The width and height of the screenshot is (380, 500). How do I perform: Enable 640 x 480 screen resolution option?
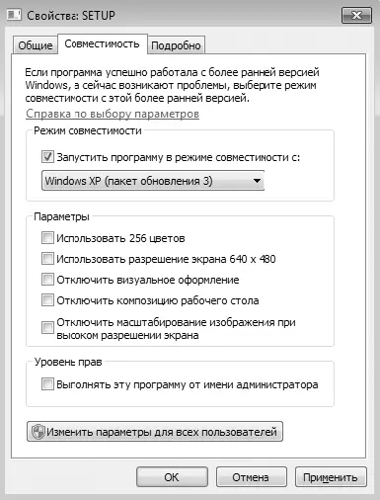(x=47, y=259)
